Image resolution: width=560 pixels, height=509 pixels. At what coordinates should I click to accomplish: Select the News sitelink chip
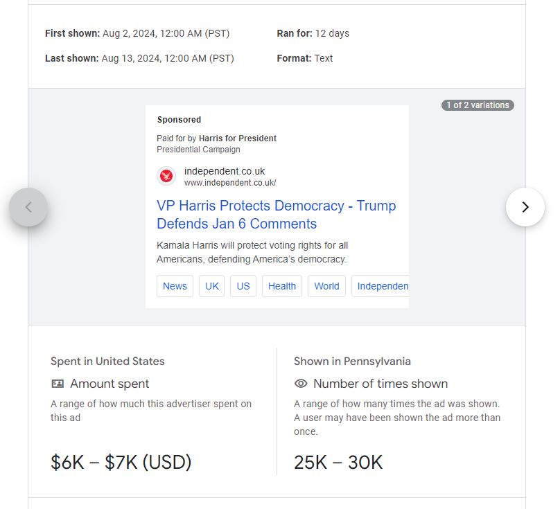(175, 286)
